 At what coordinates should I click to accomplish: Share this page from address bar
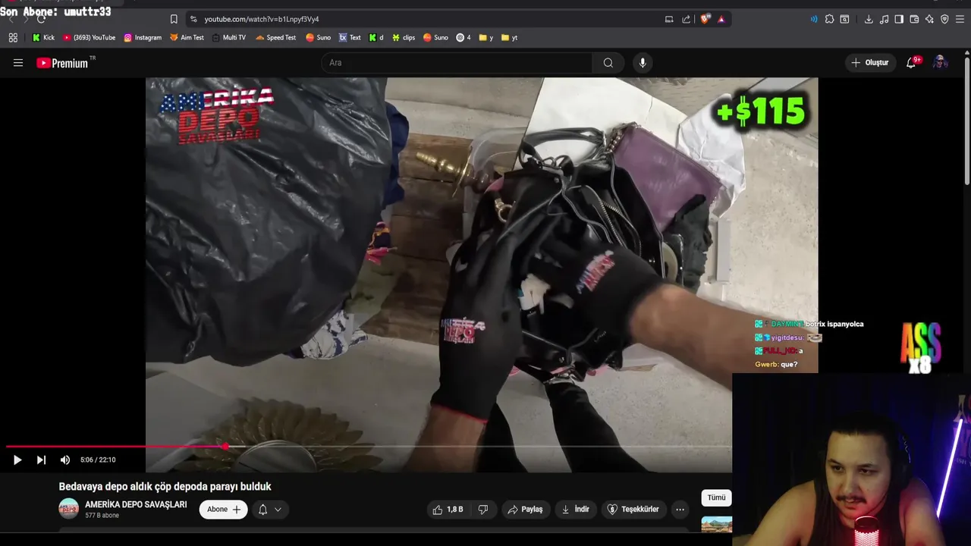686,19
